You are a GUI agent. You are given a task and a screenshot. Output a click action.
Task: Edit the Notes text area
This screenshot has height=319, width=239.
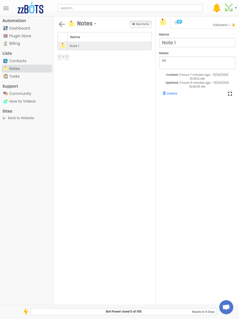pos(197,63)
